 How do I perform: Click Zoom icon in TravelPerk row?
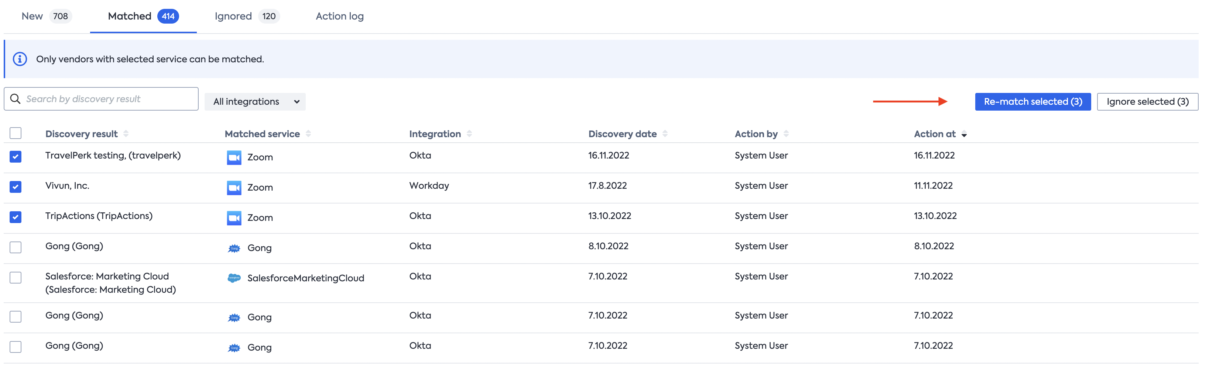point(234,157)
